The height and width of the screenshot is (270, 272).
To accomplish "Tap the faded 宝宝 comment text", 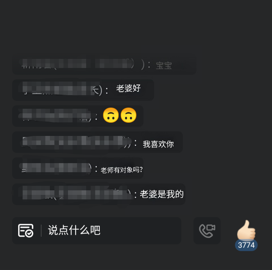I will pyautogui.click(x=164, y=66).
